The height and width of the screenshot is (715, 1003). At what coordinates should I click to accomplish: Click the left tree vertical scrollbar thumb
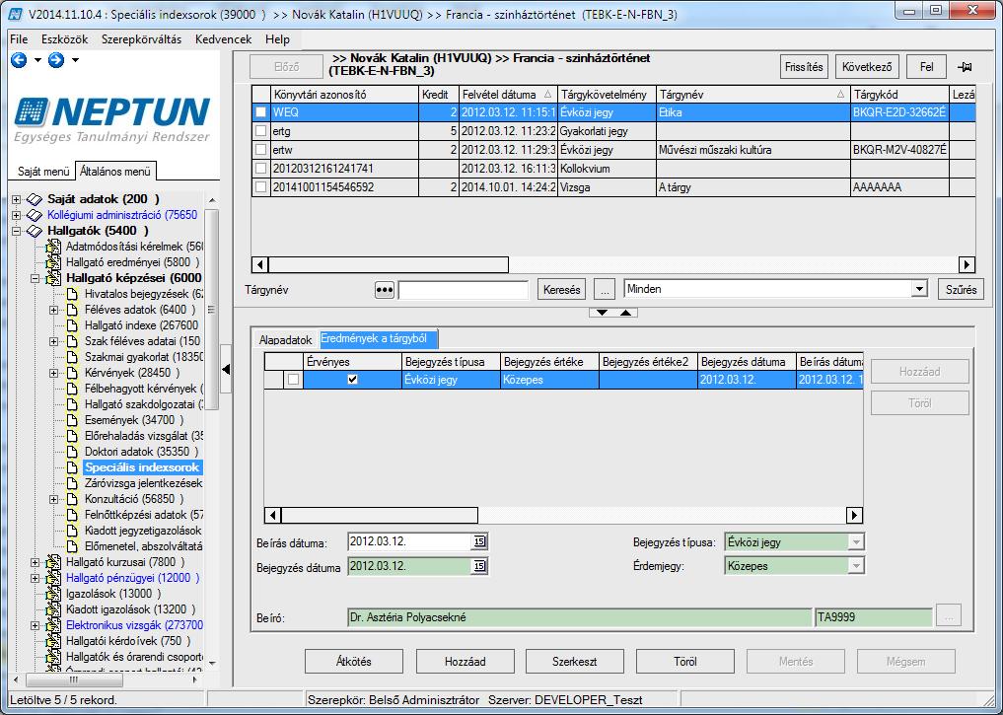(212, 309)
